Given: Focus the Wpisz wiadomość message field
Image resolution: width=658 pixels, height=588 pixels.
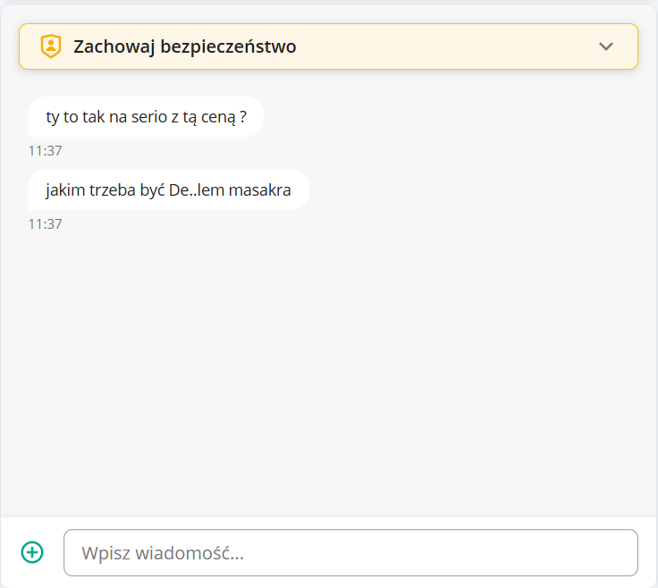Looking at the screenshot, I should [x=350, y=553].
